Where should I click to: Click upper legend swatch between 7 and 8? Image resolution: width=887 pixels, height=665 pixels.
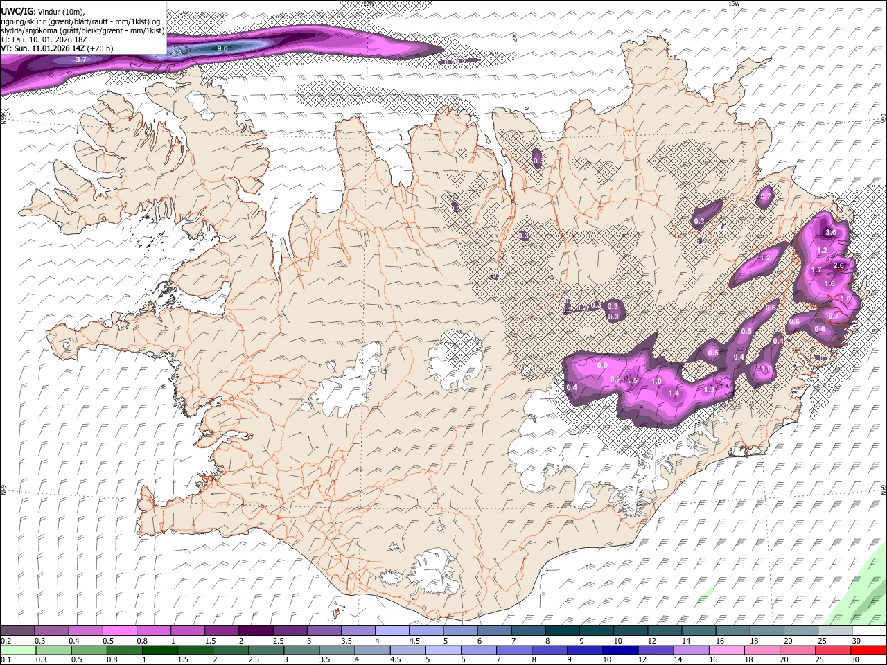click(527, 631)
